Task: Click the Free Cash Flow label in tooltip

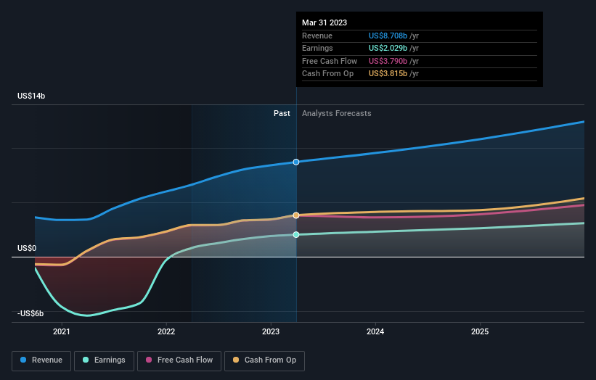Action: [x=330, y=61]
